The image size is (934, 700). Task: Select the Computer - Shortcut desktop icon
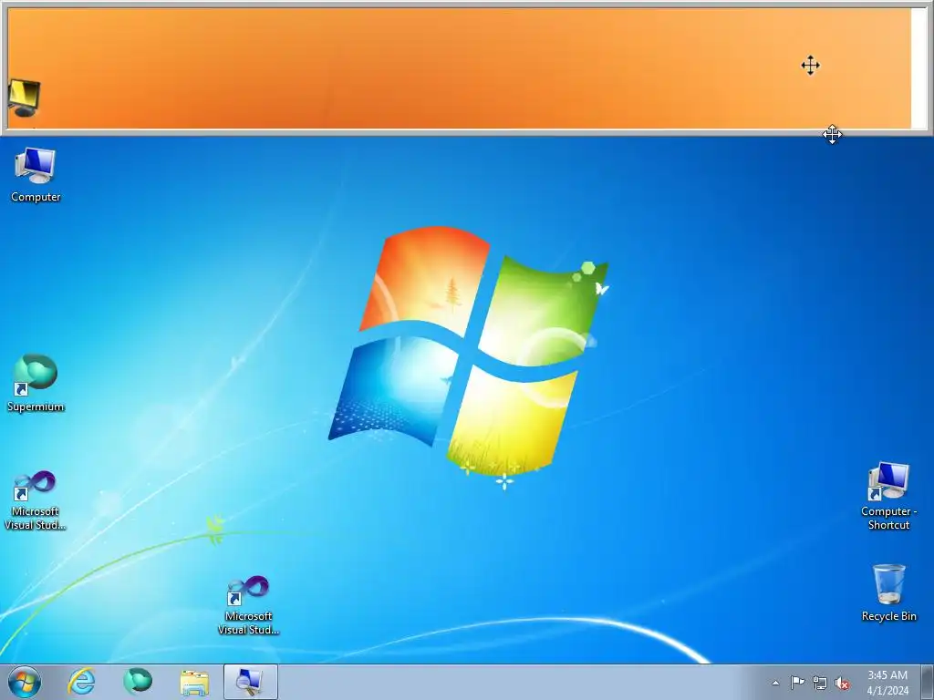(888, 497)
